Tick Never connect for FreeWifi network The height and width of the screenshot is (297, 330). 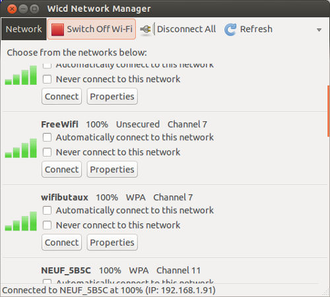[x=47, y=152]
